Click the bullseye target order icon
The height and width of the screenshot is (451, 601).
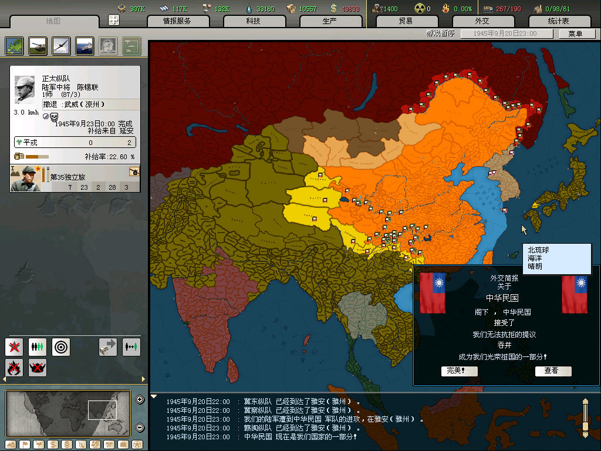pyautogui.click(x=61, y=347)
